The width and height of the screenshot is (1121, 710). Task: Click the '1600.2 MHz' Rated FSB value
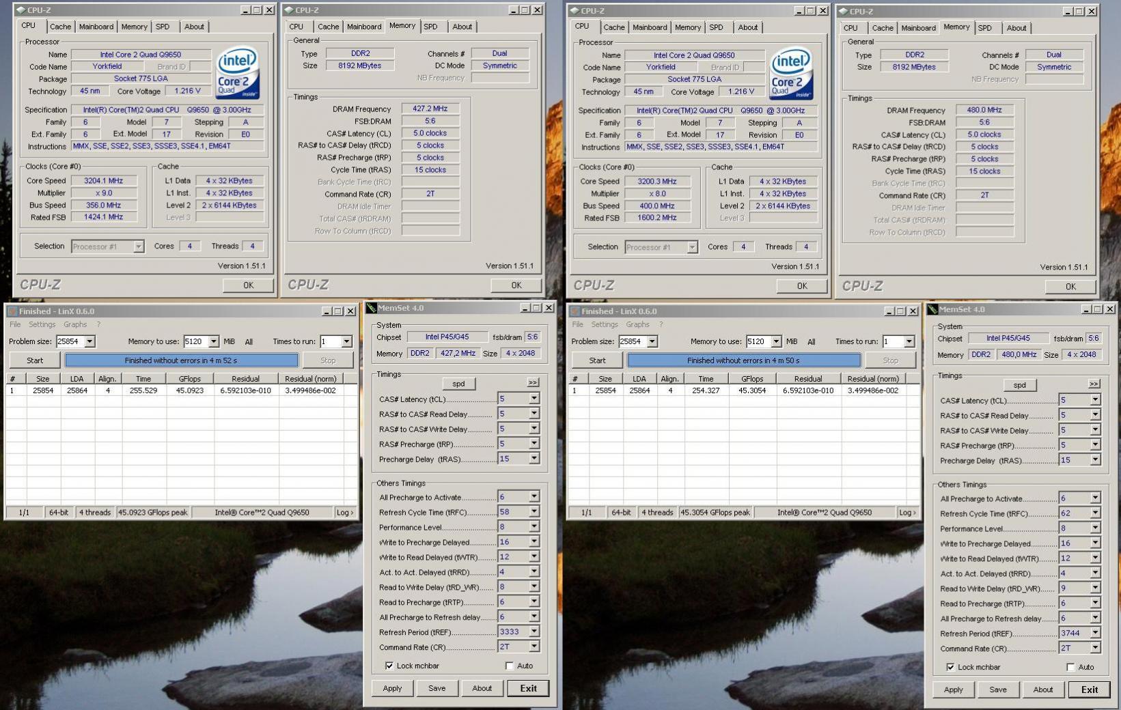657,218
